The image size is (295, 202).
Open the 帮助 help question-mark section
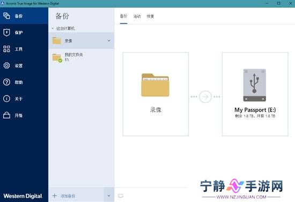pyautogui.click(x=24, y=82)
